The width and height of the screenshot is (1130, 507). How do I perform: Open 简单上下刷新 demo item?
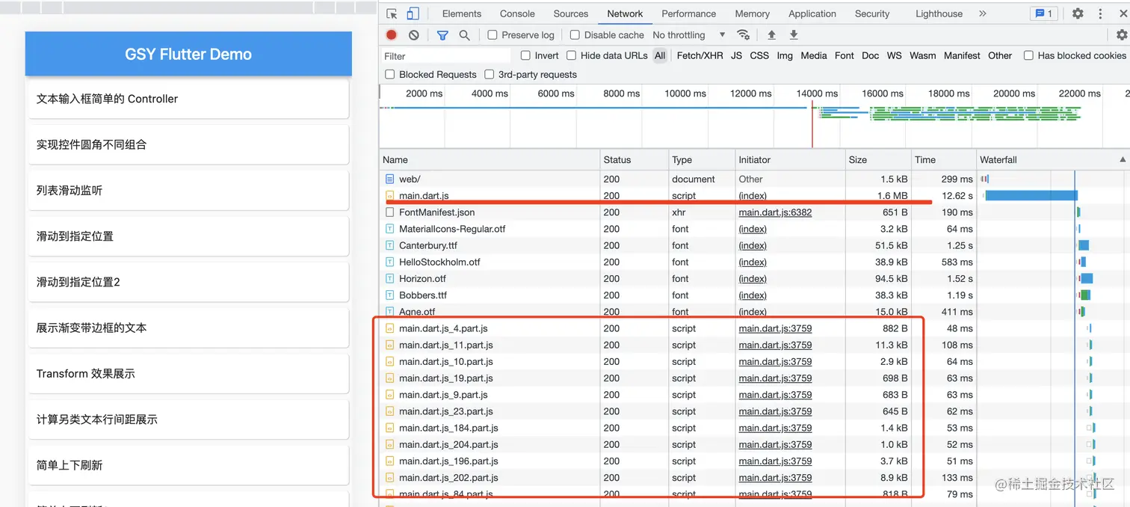[x=188, y=465]
